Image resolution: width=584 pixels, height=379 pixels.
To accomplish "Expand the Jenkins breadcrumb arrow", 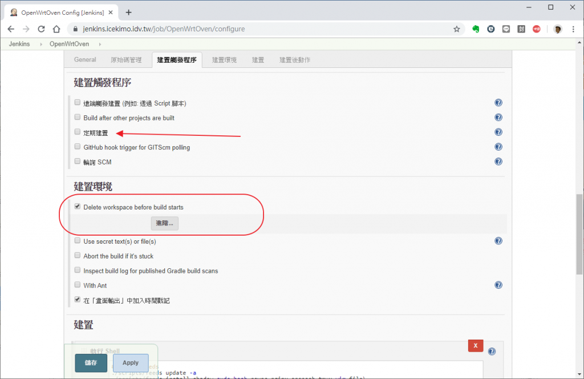I will coord(41,44).
